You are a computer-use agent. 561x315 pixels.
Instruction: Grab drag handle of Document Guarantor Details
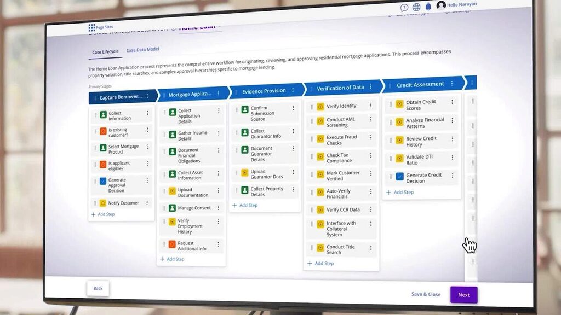click(x=237, y=150)
